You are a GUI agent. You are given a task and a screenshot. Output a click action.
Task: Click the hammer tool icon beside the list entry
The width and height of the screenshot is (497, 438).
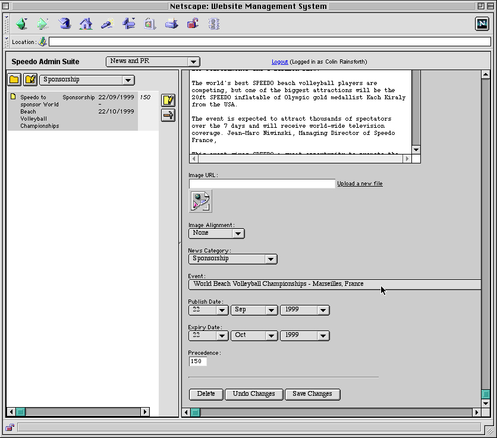pos(168,115)
